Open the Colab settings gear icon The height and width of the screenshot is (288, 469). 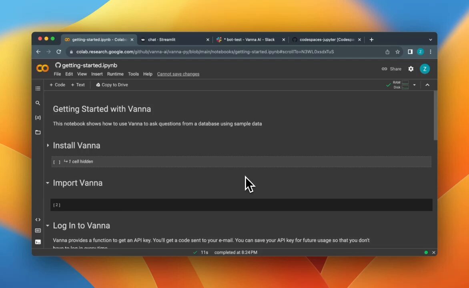(411, 69)
